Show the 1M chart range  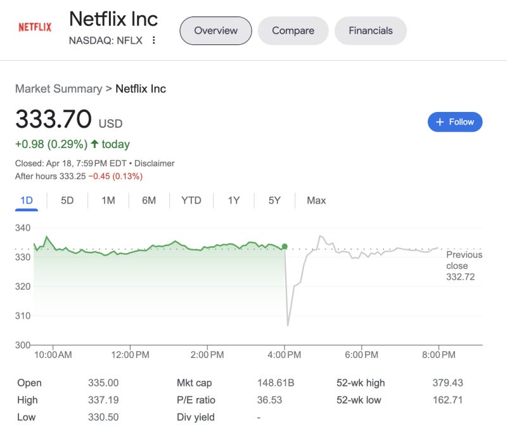[x=108, y=201]
